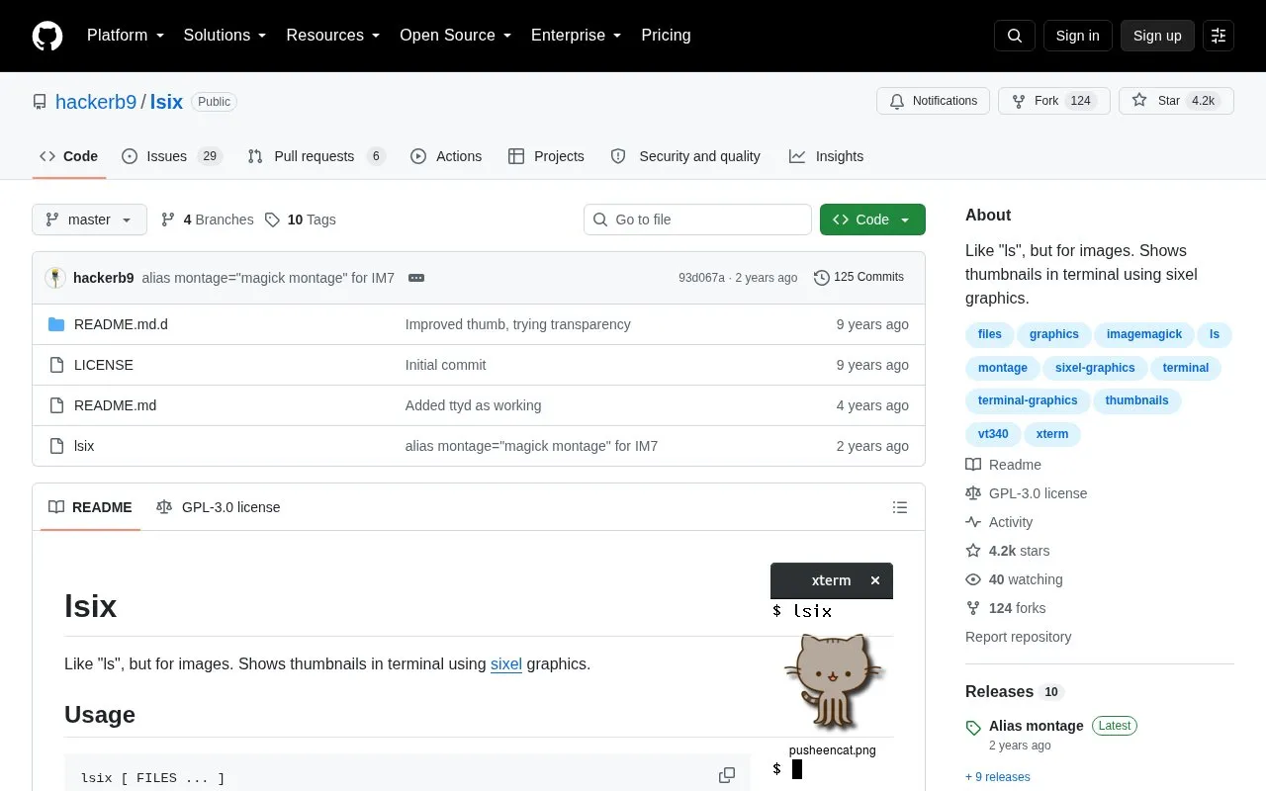Open the LICENSE file
This screenshot has width=1266, height=791.
tap(104, 365)
